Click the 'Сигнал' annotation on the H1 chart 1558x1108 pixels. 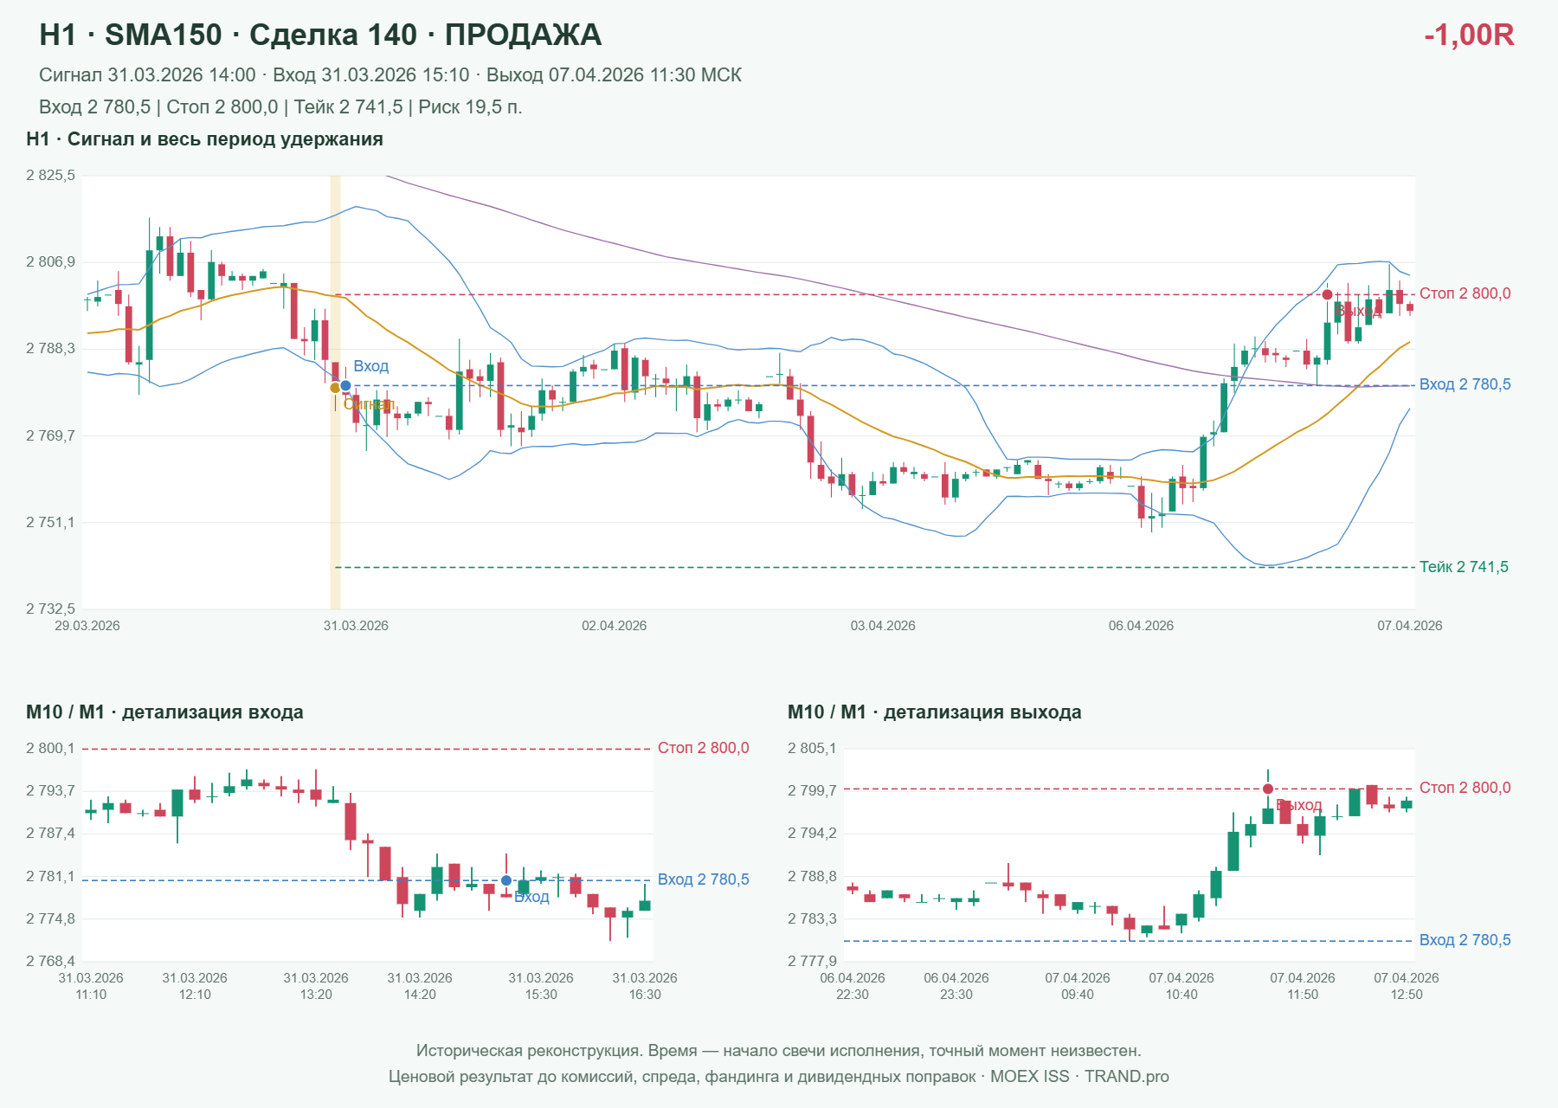click(370, 404)
